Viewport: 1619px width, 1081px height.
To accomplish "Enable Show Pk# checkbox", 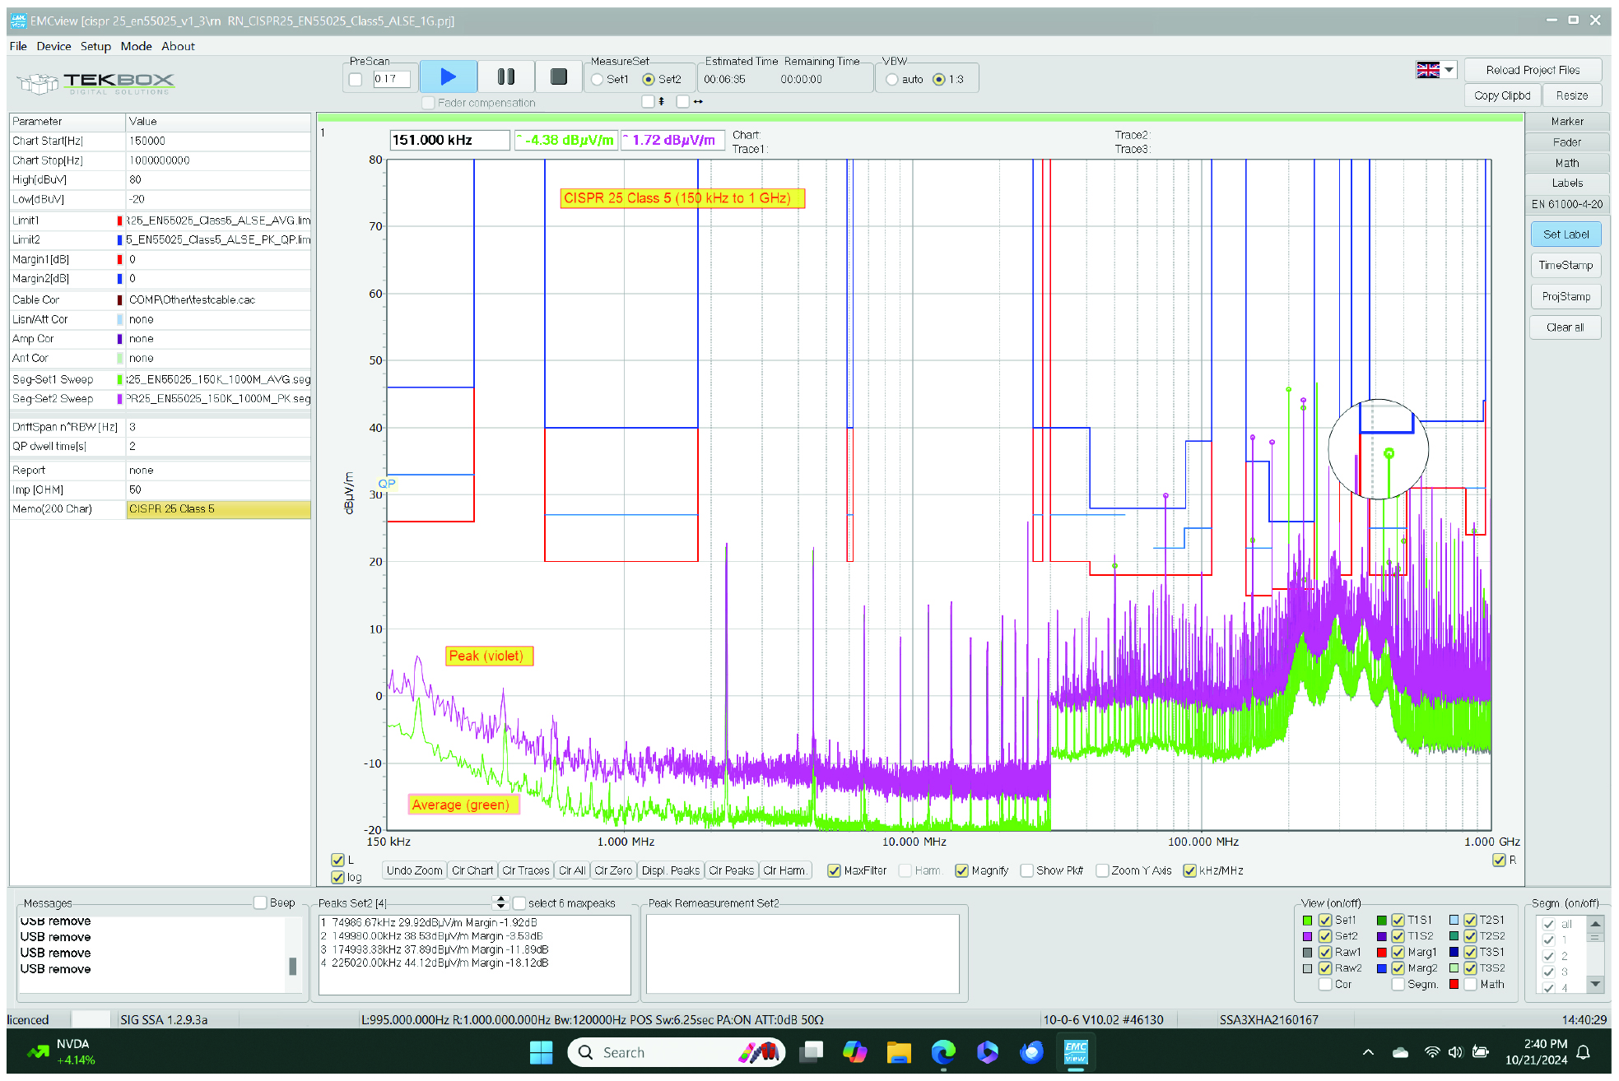I will 1026,870.
